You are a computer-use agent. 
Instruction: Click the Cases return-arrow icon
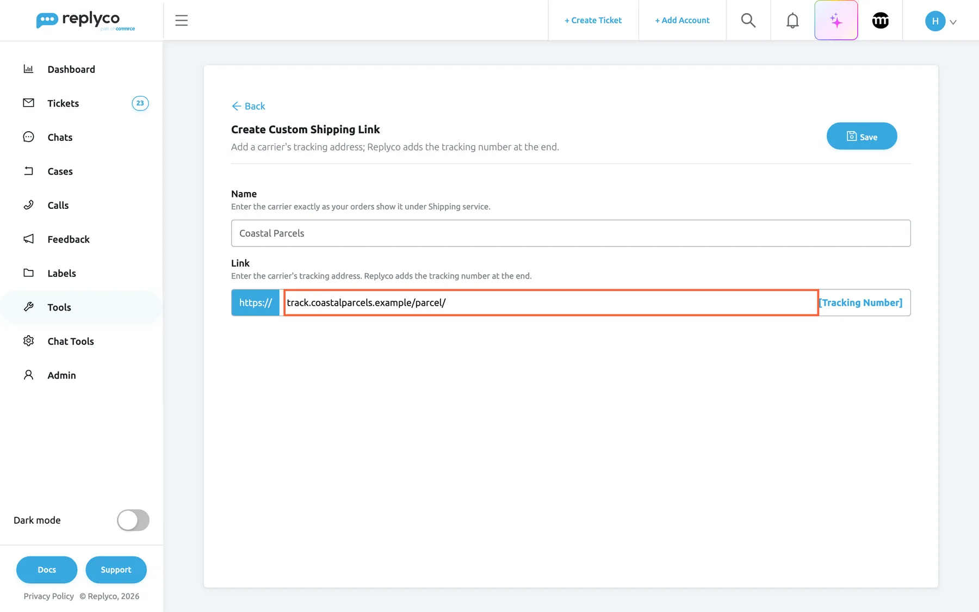pos(28,171)
